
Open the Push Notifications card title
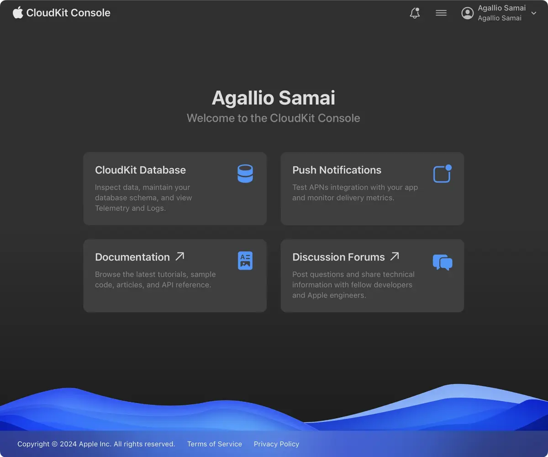point(337,170)
